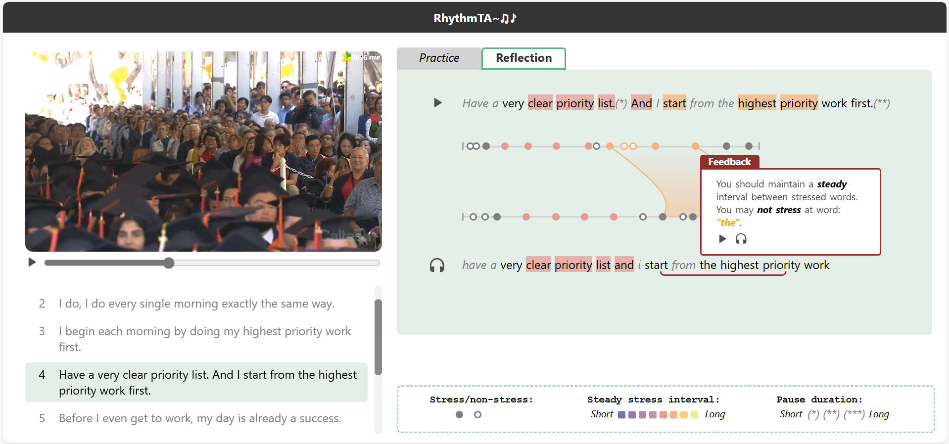Click the hollow non-stress dot in the legend
This screenshot has width=949, height=444.
tap(477, 414)
